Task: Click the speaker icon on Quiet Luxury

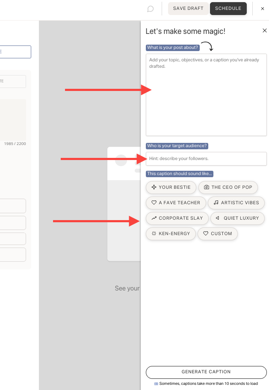Action: click(217, 218)
